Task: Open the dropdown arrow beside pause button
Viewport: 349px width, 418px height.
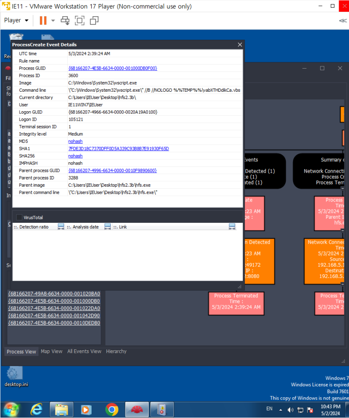Action: pos(53,20)
